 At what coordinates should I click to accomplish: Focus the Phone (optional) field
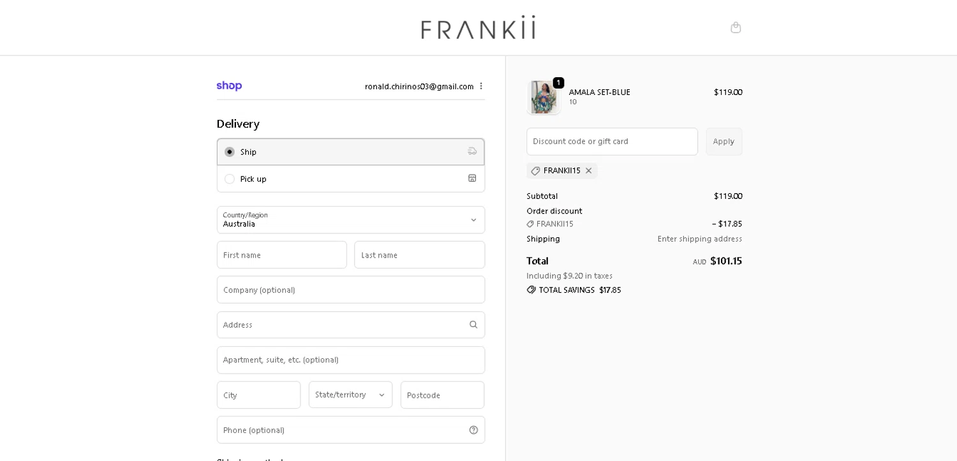[351, 430]
